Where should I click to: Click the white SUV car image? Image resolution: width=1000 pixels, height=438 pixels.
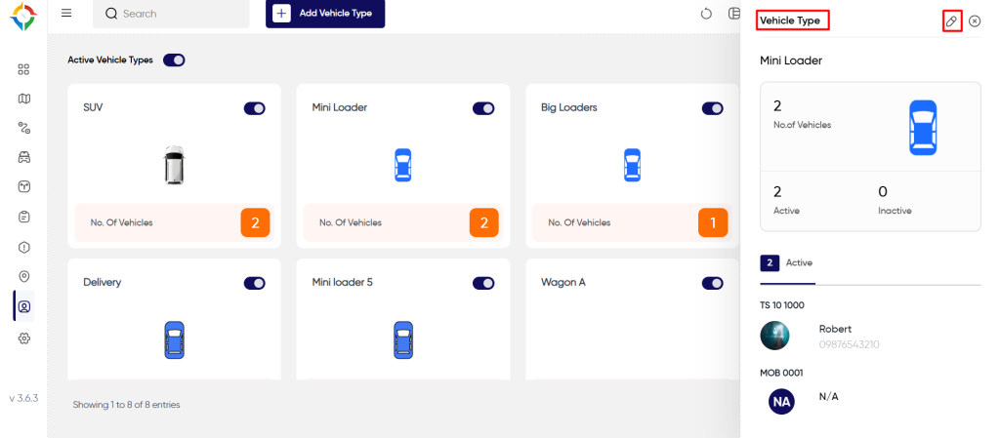[174, 165]
